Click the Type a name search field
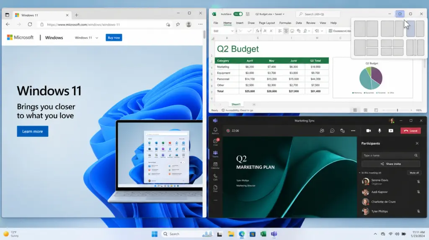Image resolution: width=429 pixels, height=240 pixels. click(391, 155)
